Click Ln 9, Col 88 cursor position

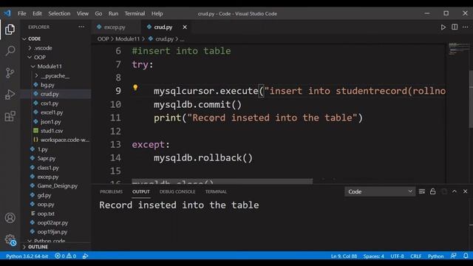[x=344, y=256]
